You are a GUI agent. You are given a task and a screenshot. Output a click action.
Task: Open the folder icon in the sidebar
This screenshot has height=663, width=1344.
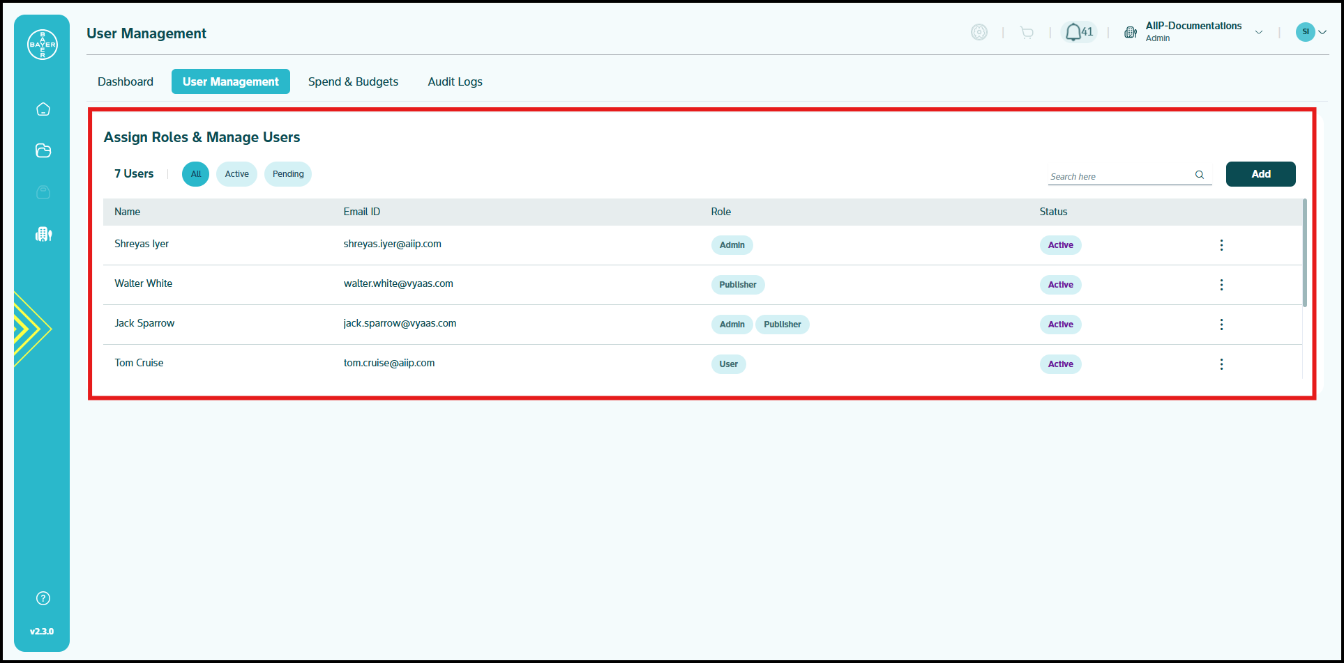[43, 150]
